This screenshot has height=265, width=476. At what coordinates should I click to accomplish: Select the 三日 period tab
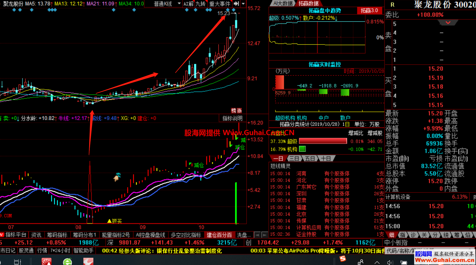pos(294,159)
